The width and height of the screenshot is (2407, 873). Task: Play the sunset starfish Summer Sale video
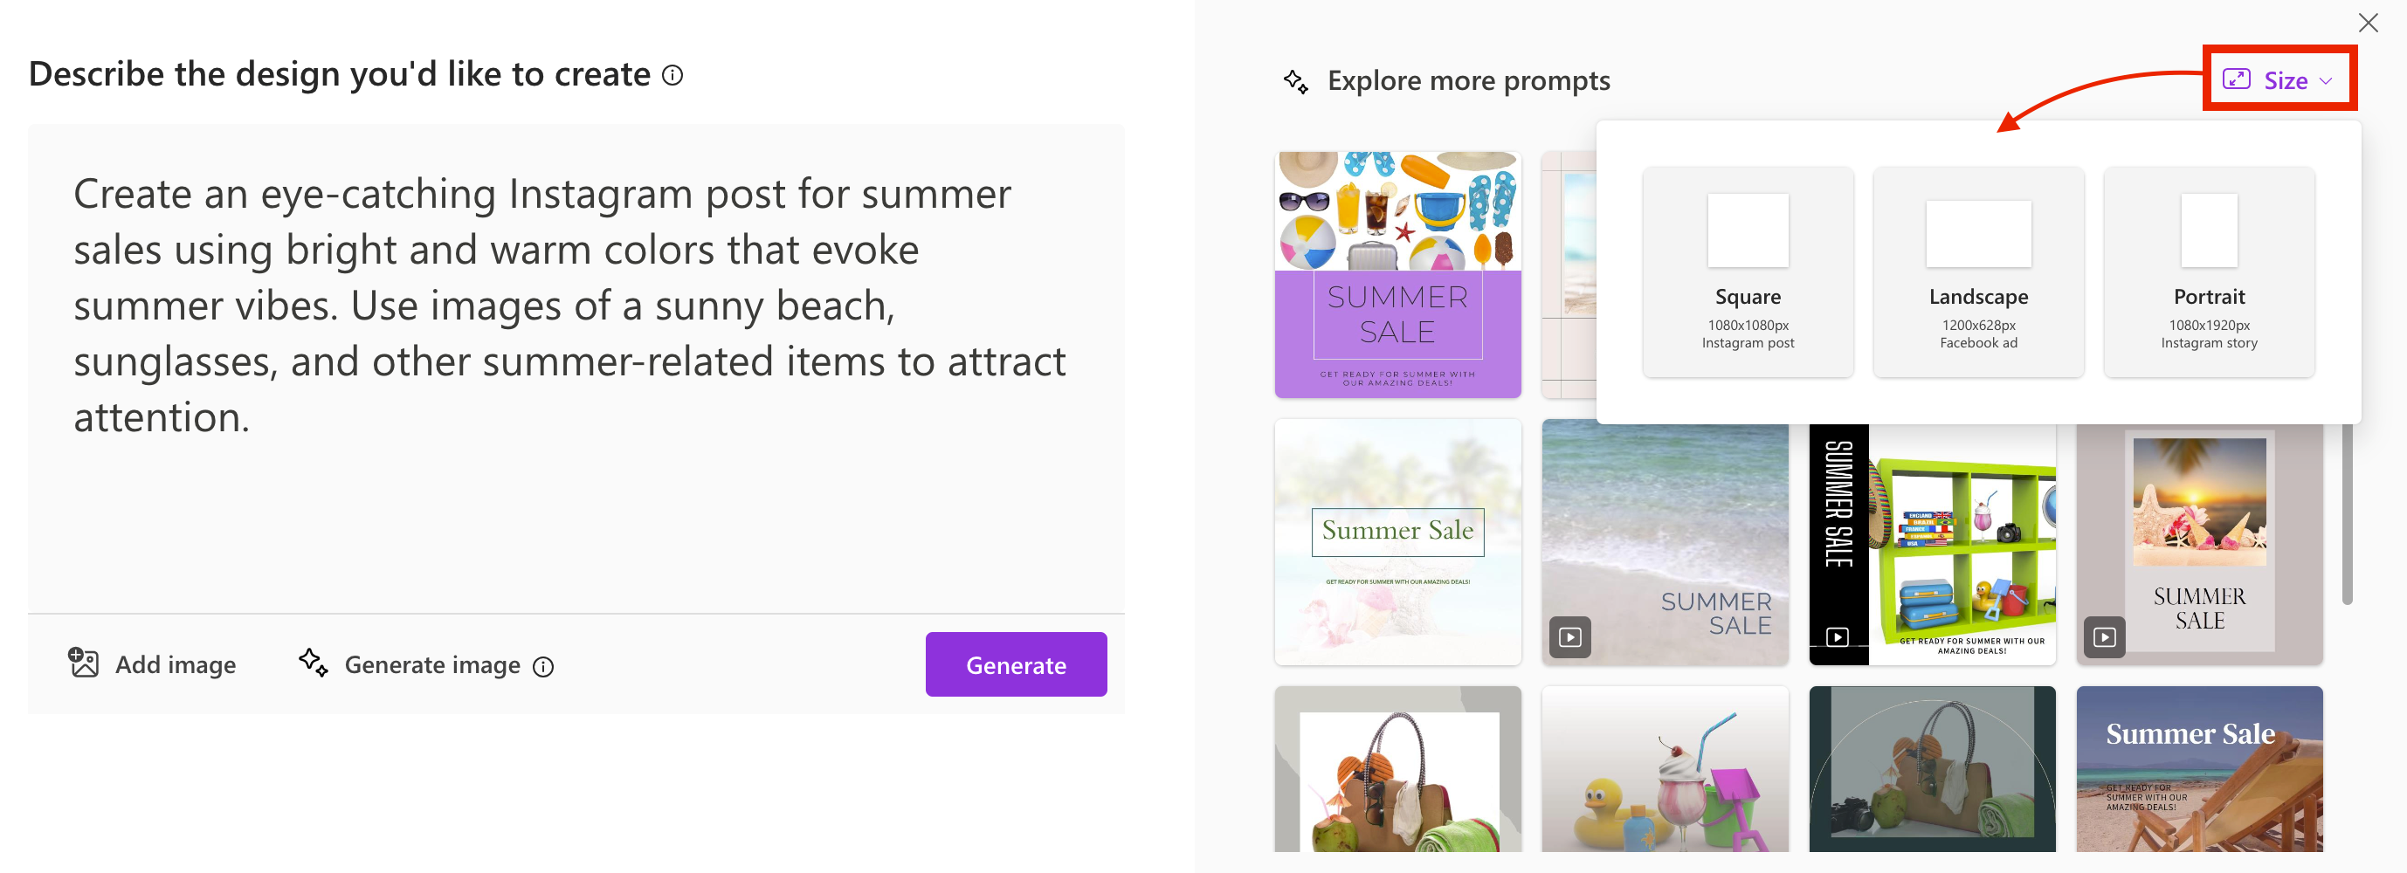(2105, 637)
